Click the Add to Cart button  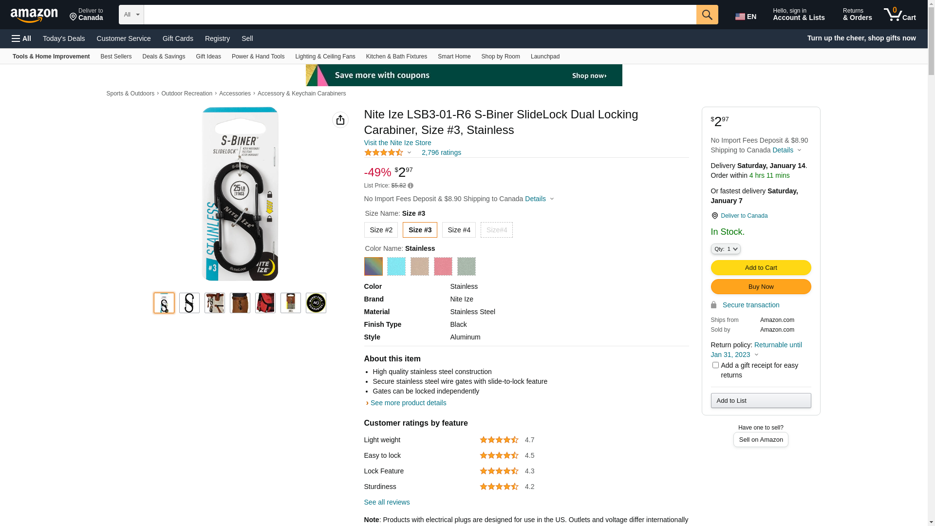click(x=761, y=267)
